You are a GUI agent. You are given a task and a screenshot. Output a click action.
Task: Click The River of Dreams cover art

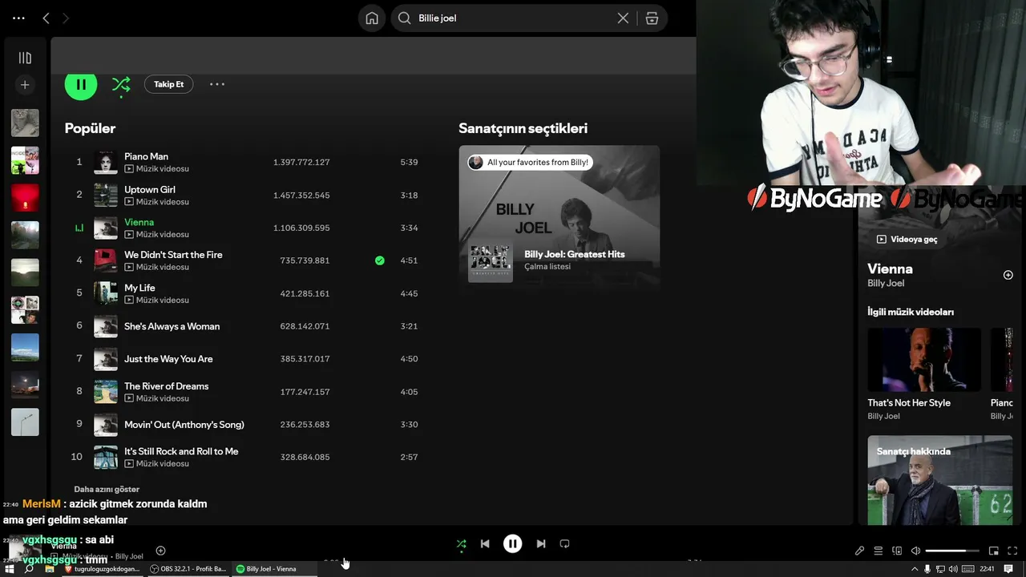coord(106,392)
